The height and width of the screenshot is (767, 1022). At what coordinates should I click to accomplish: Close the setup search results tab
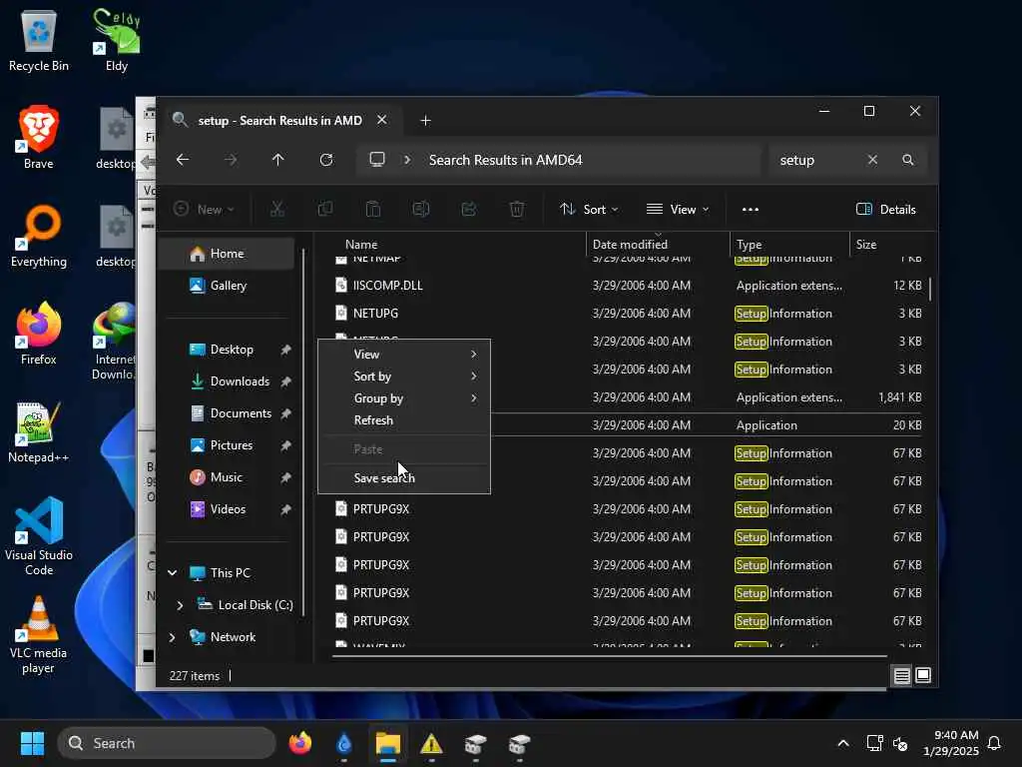382,120
